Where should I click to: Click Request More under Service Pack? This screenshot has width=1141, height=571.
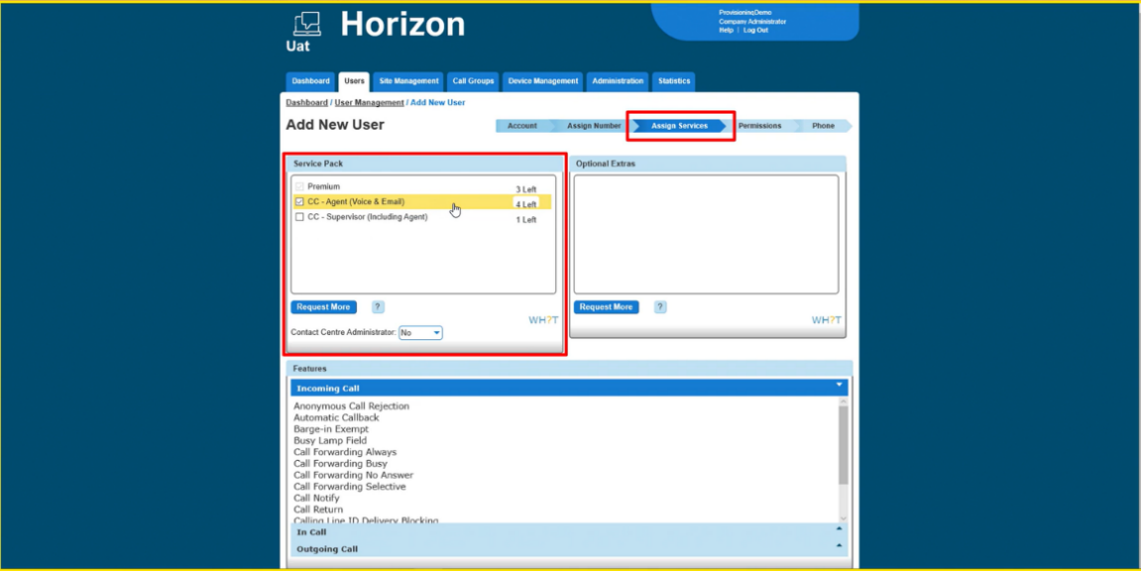tap(324, 307)
